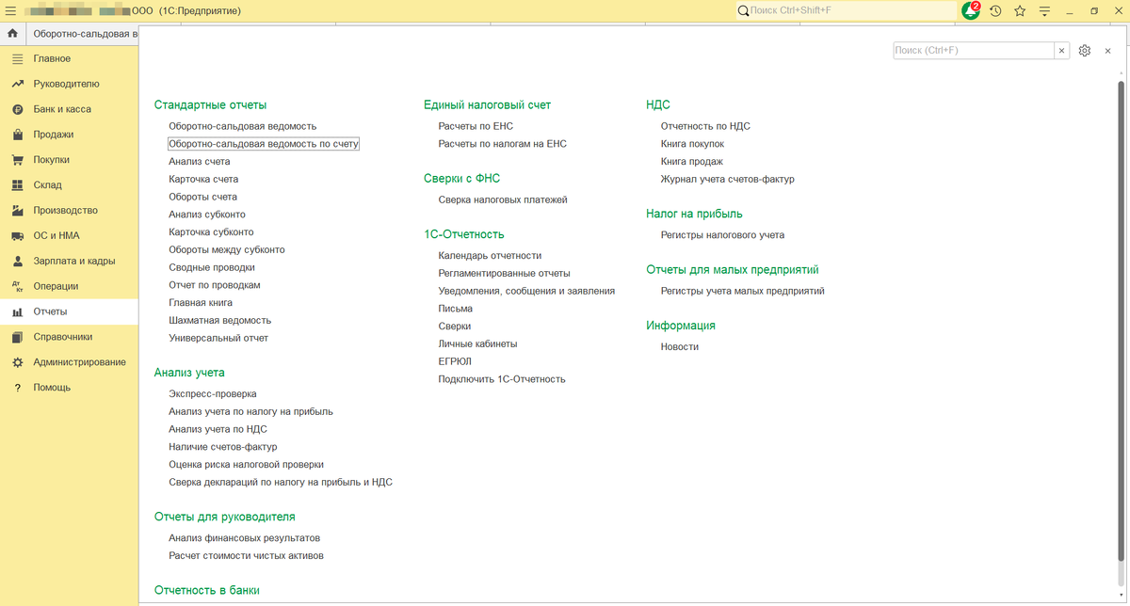Go to the home page icon
Viewport: 1130px width, 606px height.
click(x=13, y=34)
